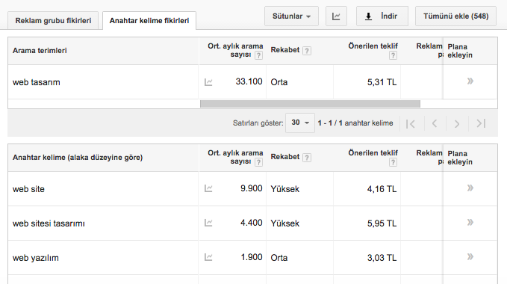
Task: Click Plana ekleyin header in lower table
Action: pos(460,158)
